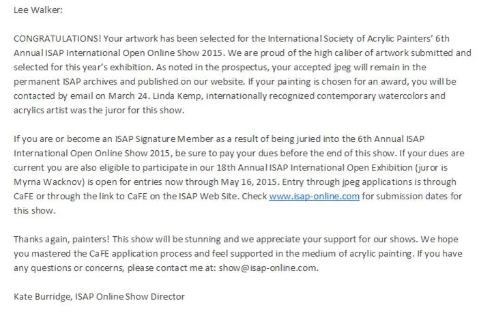Screen dimensions: 479x316
Task: Click the email address show@isap-online.com
Action: [268, 268]
